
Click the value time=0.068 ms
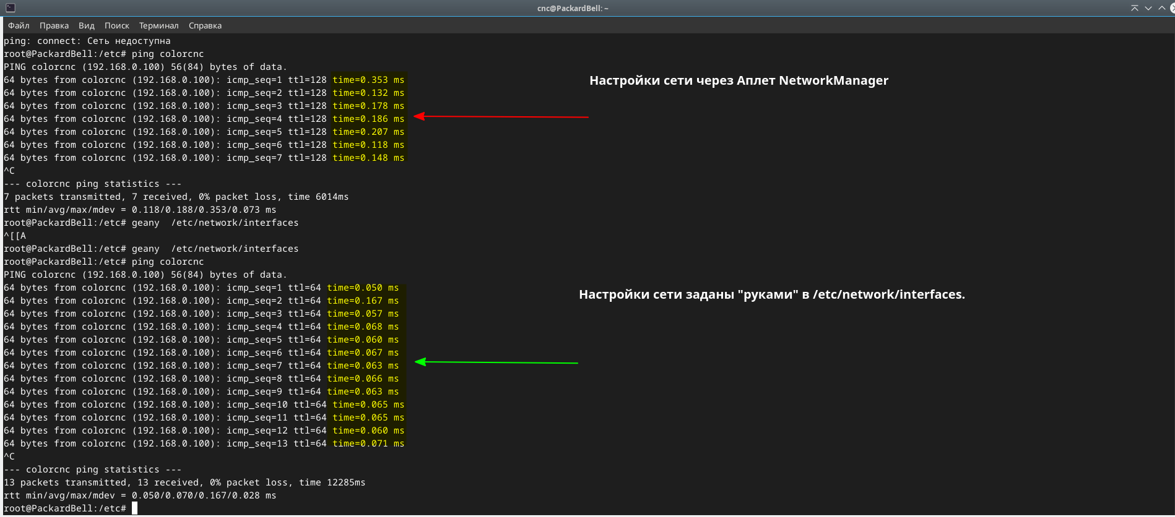pos(363,327)
